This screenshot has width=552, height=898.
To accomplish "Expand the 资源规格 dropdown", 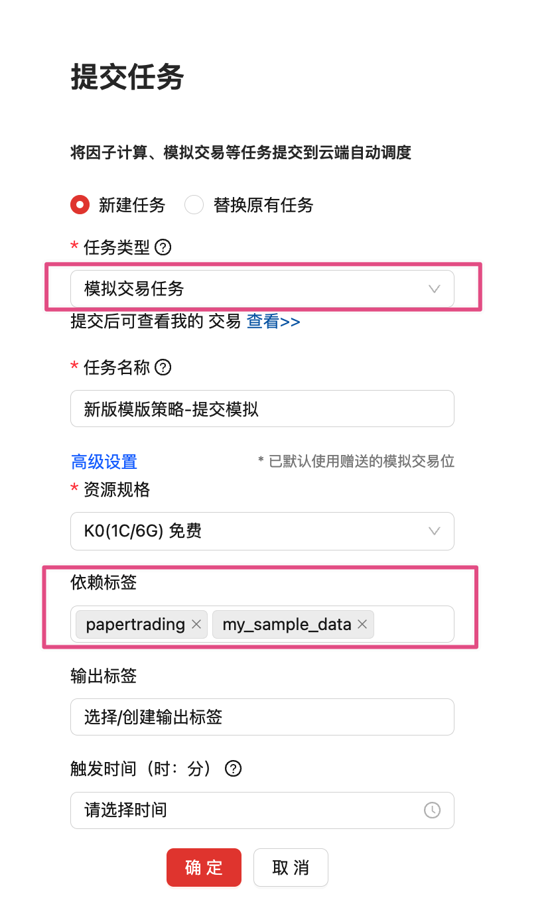I will pyautogui.click(x=262, y=531).
